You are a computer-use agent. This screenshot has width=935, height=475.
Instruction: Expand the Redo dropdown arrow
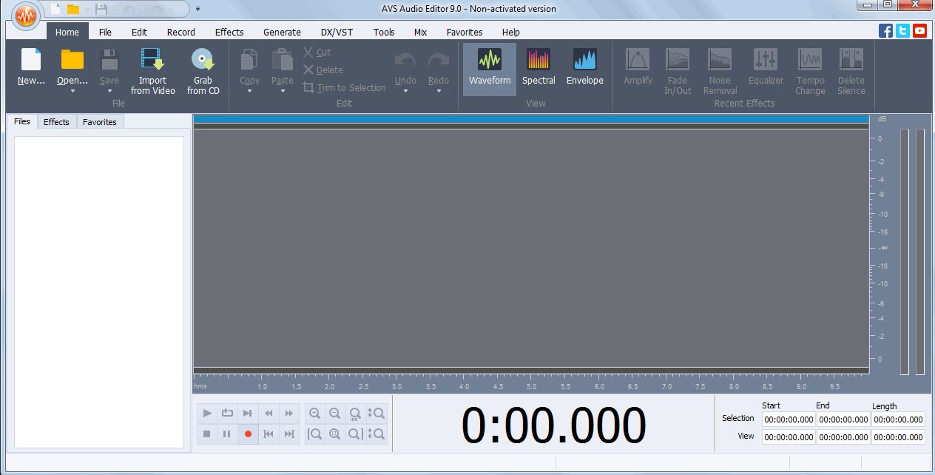[439, 91]
